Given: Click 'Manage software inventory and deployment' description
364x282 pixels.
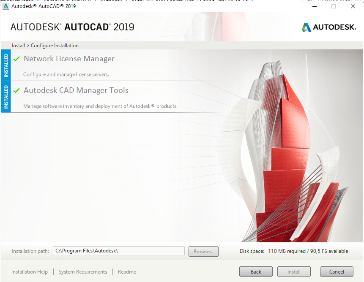Looking at the screenshot, I should click(100, 106).
